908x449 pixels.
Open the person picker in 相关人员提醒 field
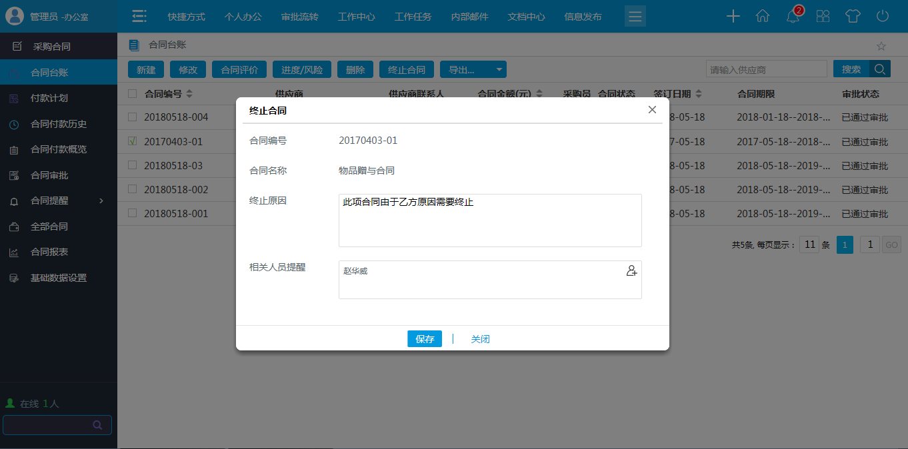[631, 272]
